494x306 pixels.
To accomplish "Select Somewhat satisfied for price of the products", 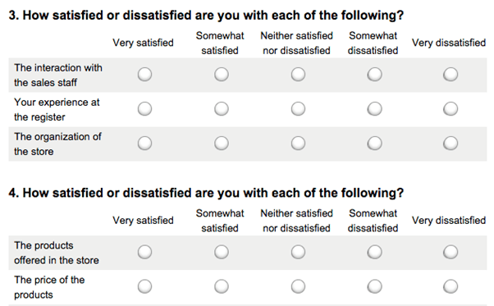I will tap(222, 286).
